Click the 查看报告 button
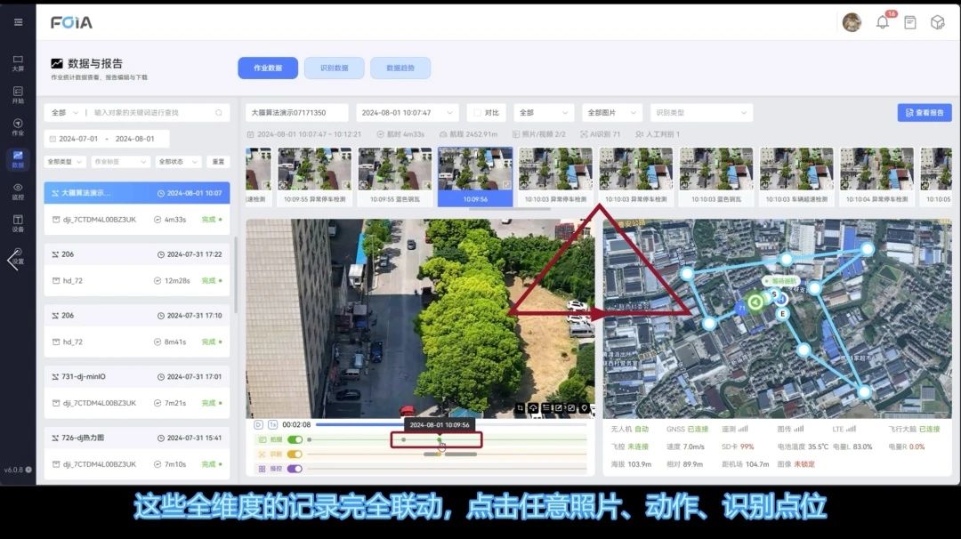Image resolution: width=961 pixels, height=539 pixels. [925, 113]
